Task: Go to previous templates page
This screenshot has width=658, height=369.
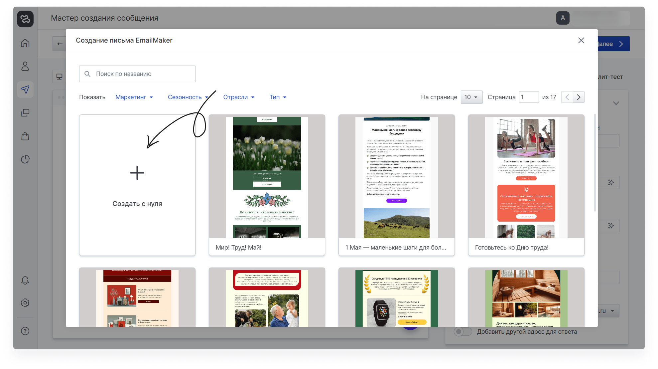Action: tap(567, 97)
